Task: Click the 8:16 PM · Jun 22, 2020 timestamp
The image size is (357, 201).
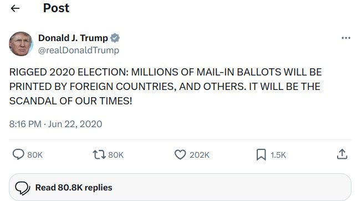Action: pos(55,124)
